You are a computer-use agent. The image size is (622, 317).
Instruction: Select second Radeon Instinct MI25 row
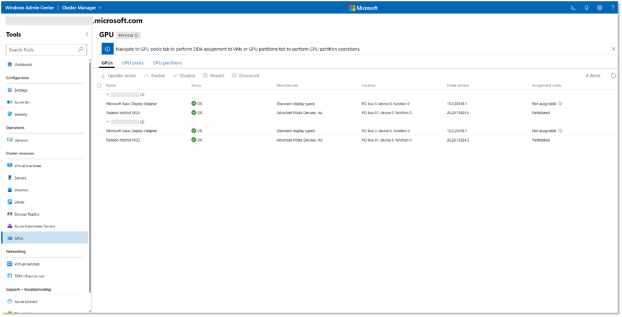pyautogui.click(x=356, y=140)
